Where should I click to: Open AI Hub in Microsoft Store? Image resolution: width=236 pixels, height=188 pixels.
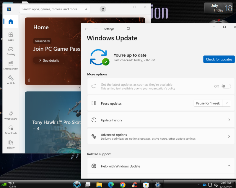pos(11,80)
